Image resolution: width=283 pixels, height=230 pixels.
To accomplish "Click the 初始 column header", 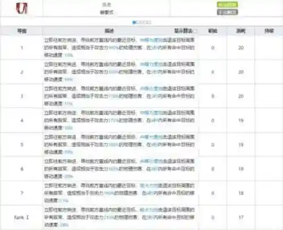I will [x=213, y=31].
